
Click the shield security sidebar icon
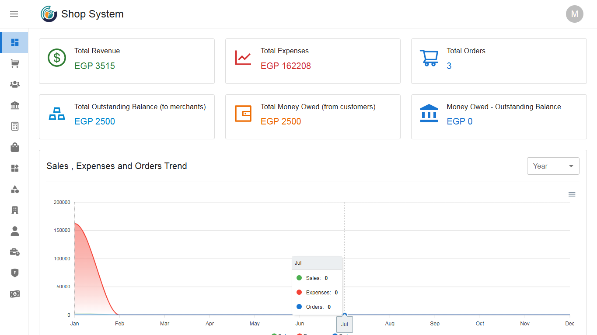(x=15, y=273)
